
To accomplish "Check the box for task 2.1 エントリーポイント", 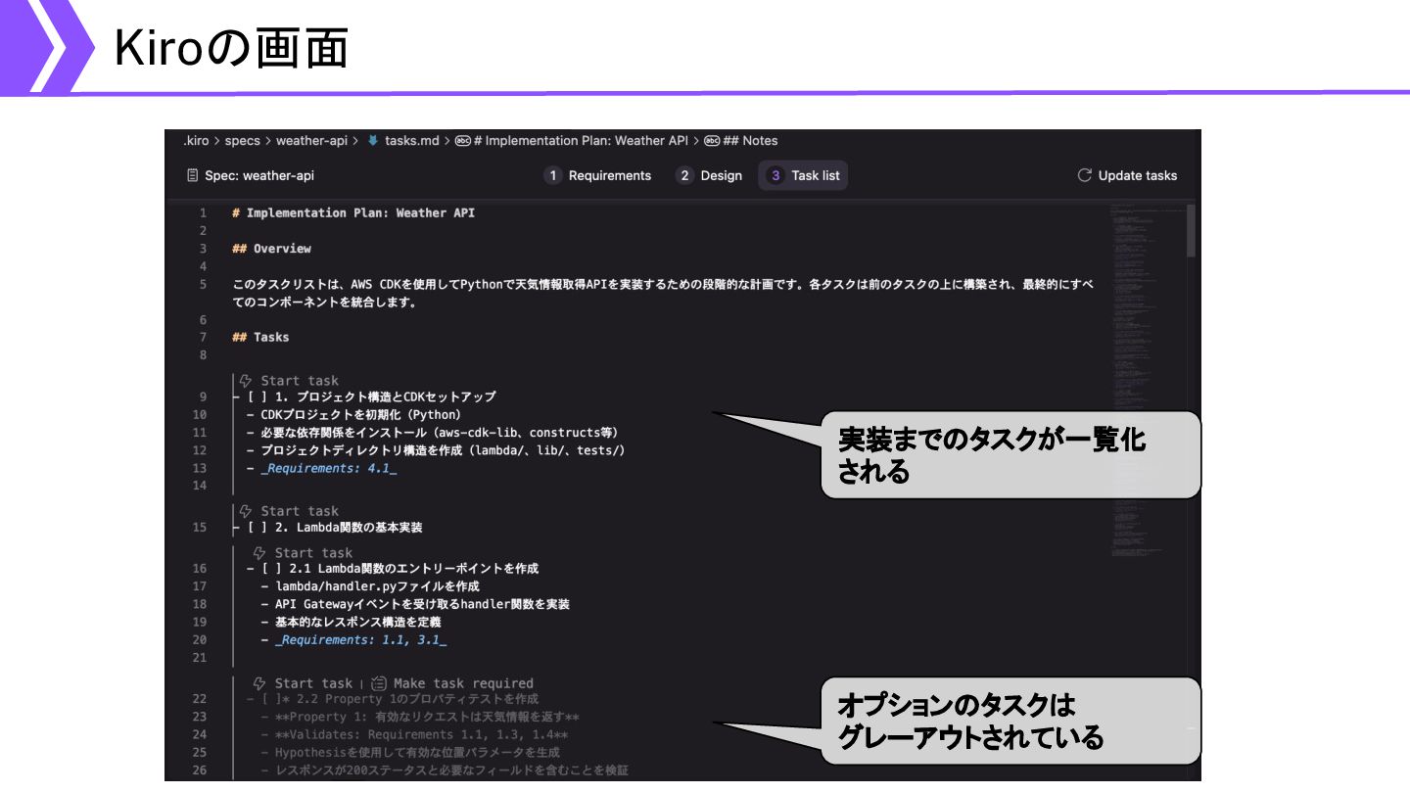I will coord(271,569).
